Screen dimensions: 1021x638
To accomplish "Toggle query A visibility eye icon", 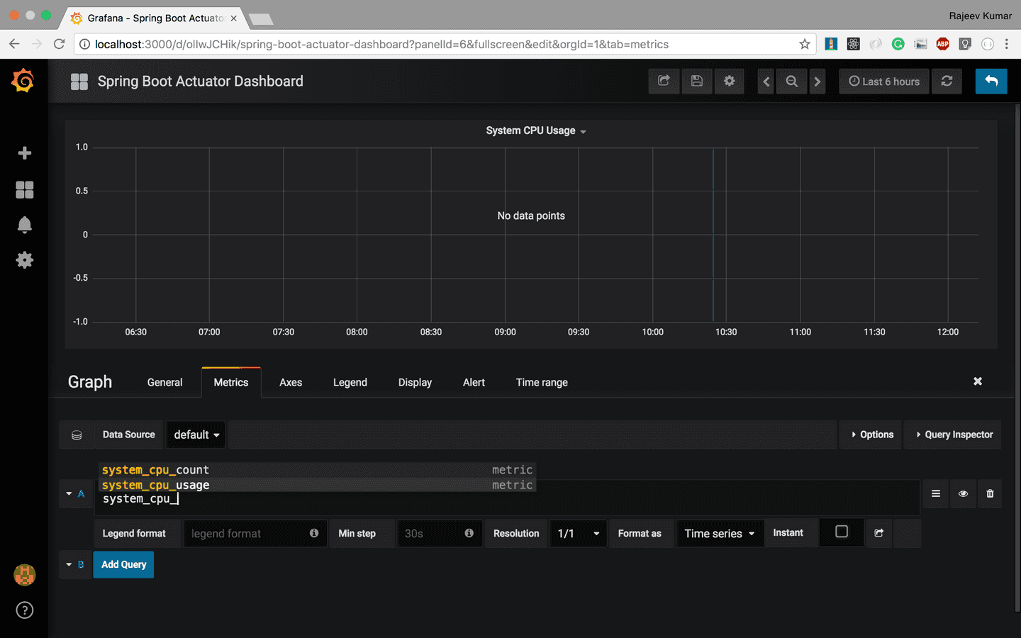I will point(963,493).
